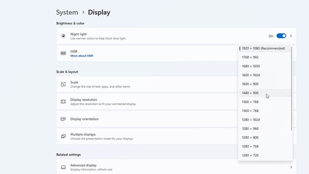Image resolution: width=309 pixels, height=174 pixels.
Task: Click the Scale icon
Action: click(63, 84)
